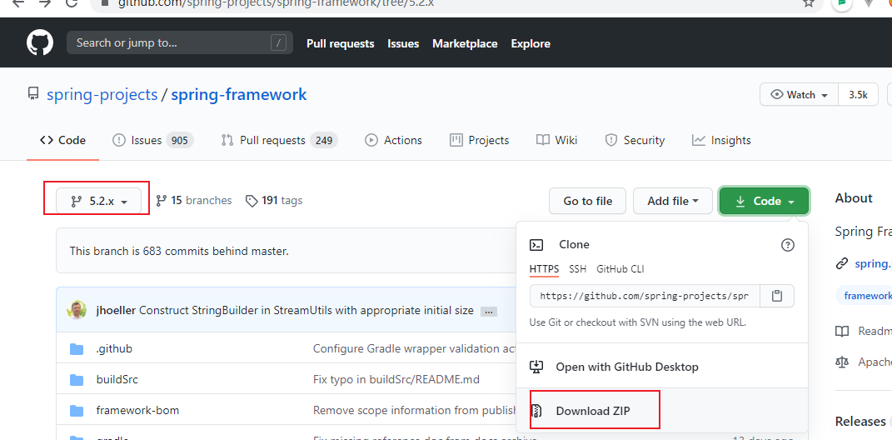Image resolution: width=892 pixels, height=440 pixels.
Task: Open the framework-bom folder
Action: (x=137, y=410)
